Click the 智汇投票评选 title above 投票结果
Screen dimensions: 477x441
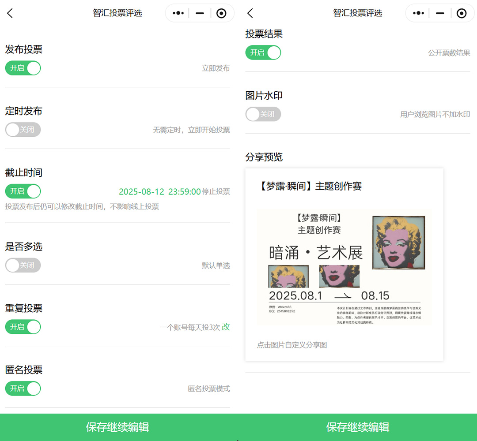click(358, 13)
